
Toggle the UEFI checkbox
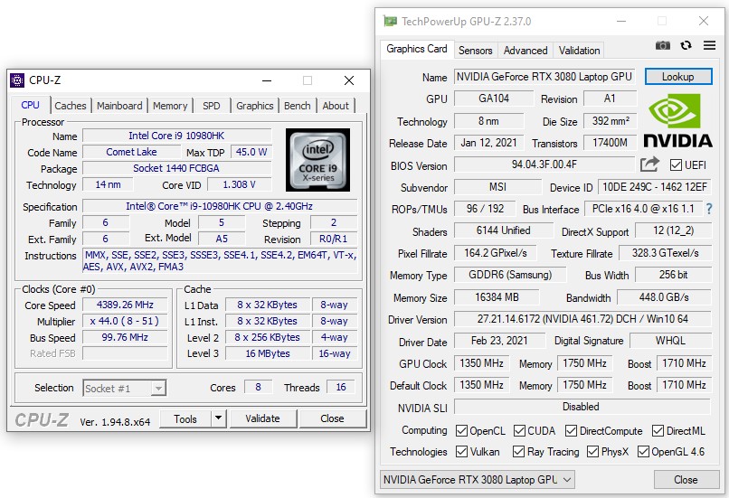click(x=676, y=165)
